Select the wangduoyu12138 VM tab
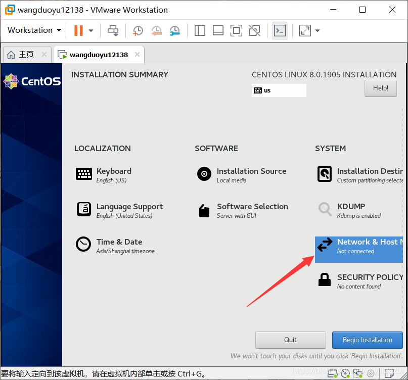 click(x=99, y=55)
